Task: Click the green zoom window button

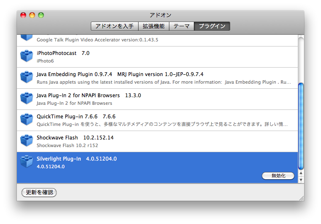Action: [41, 15]
